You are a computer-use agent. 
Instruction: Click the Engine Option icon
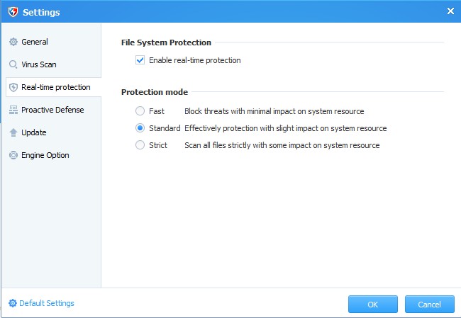point(13,155)
